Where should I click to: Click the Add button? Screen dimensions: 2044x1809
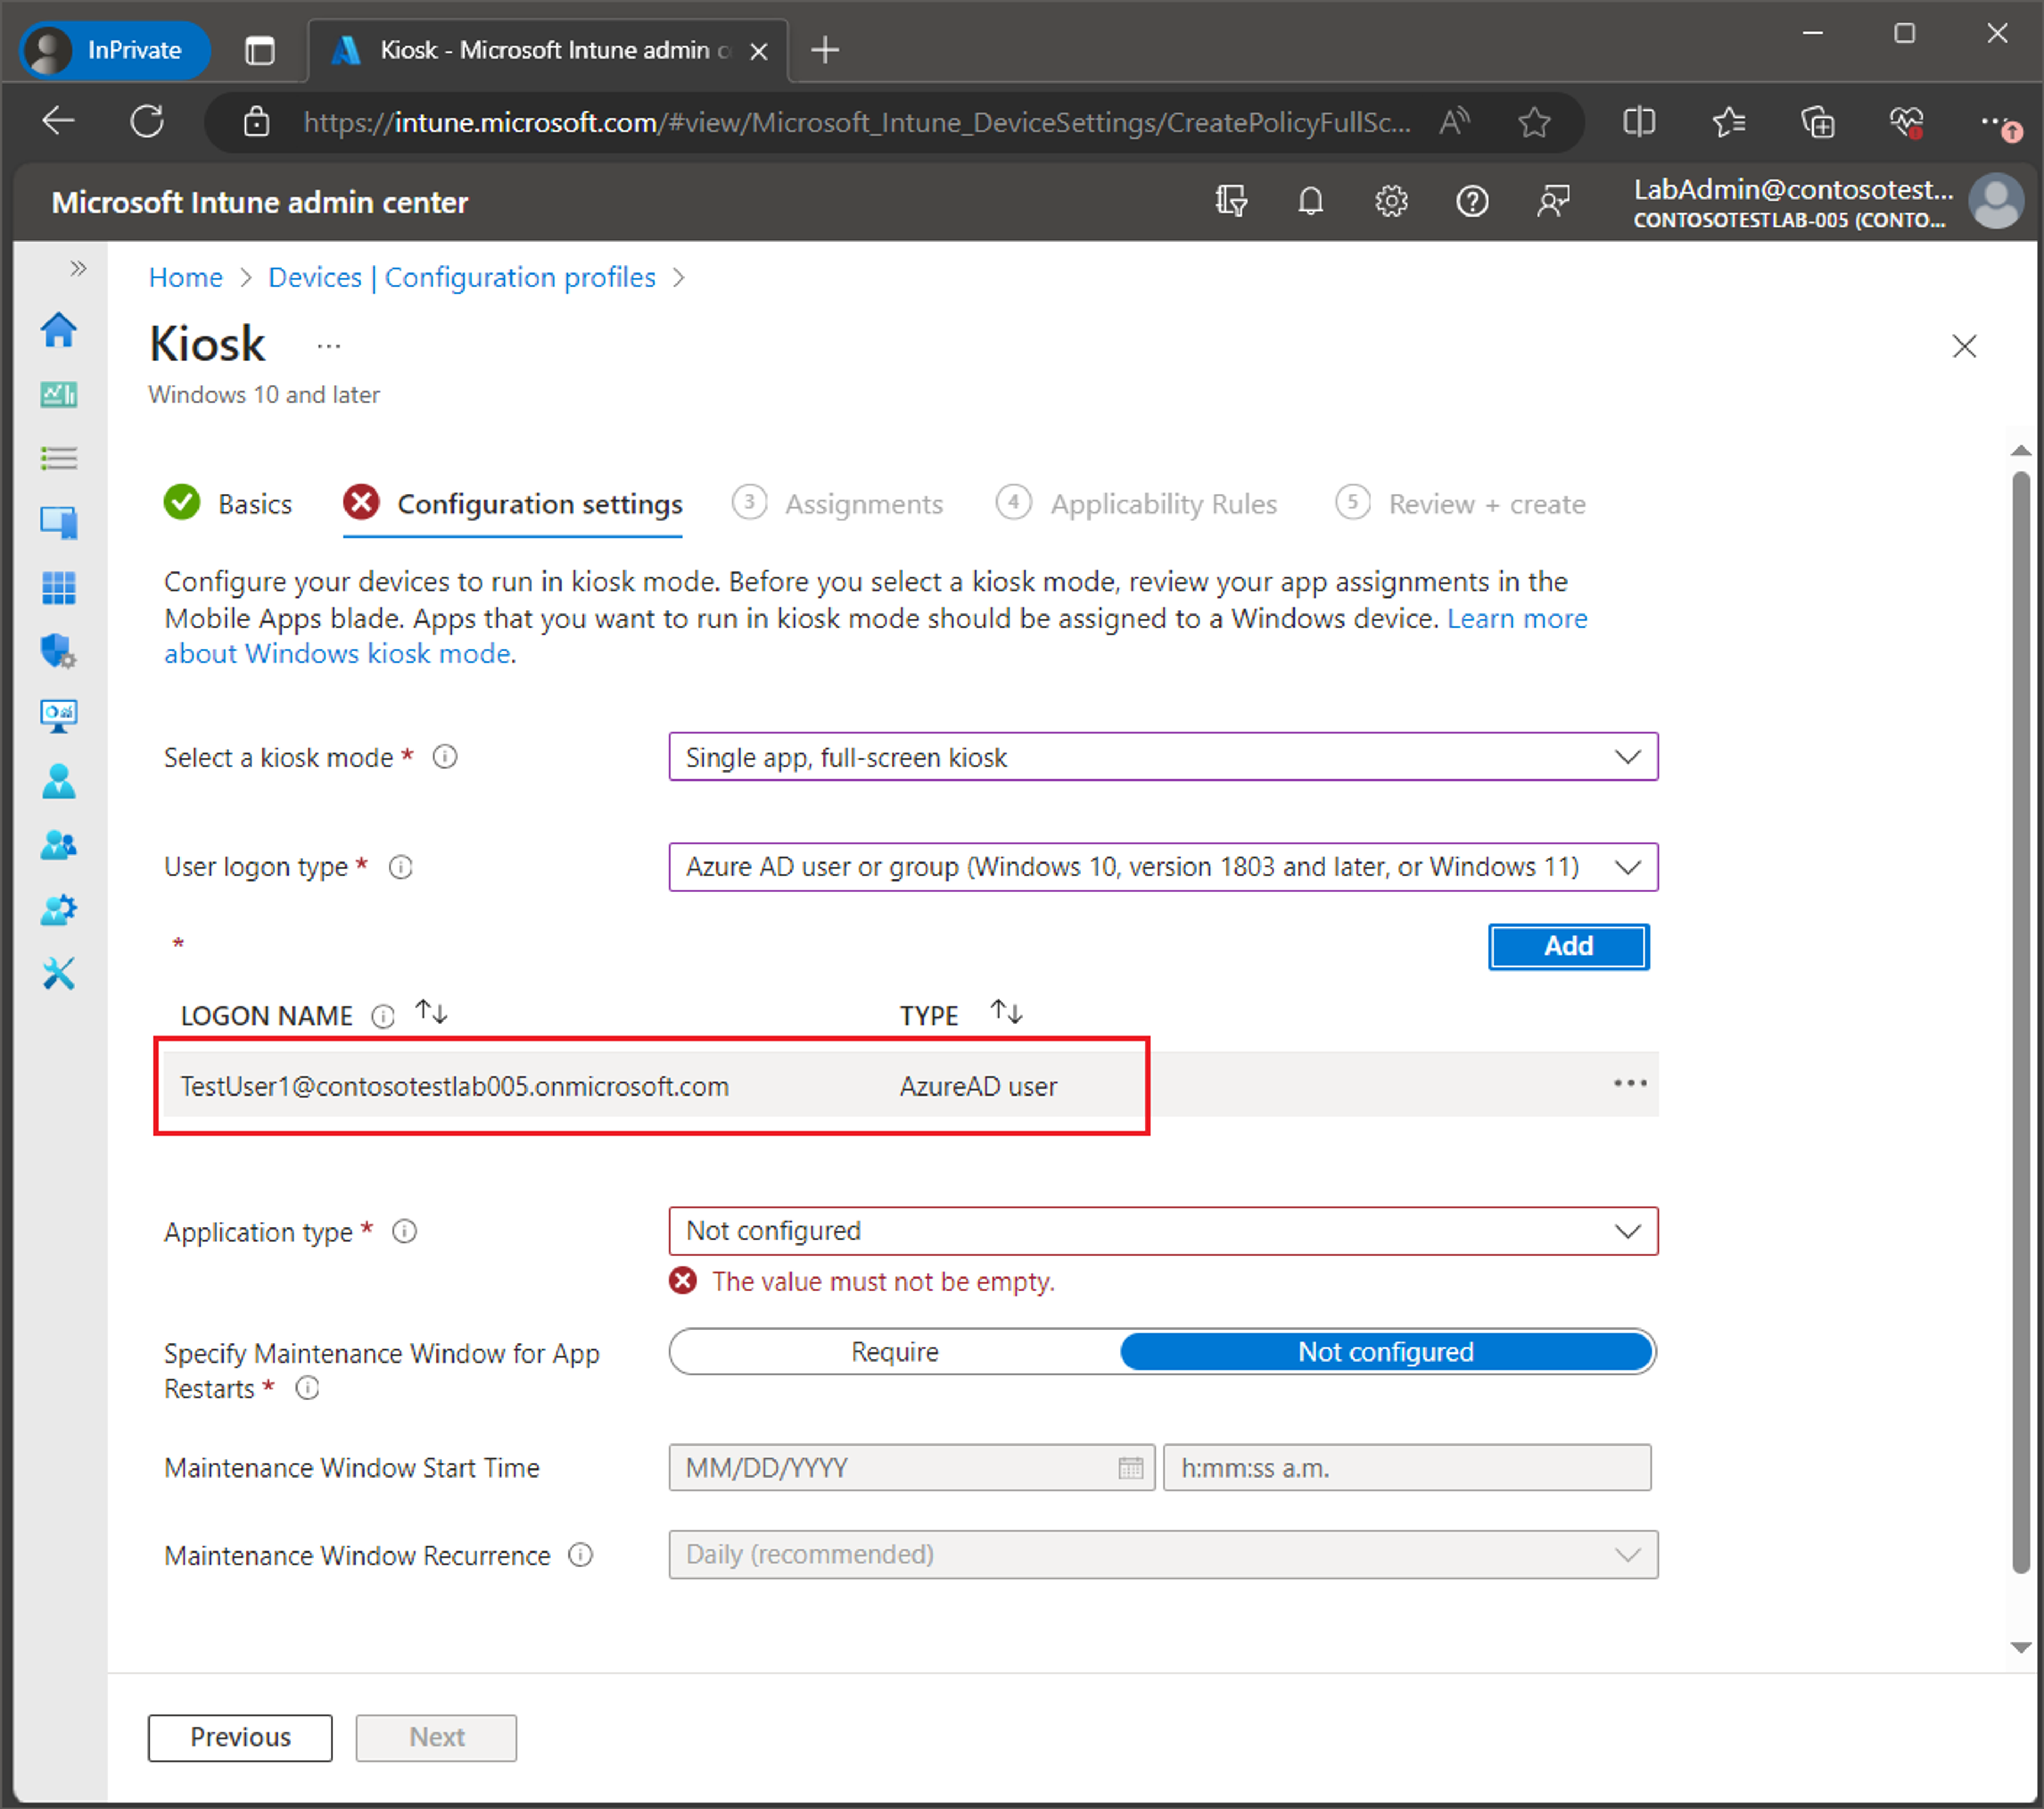[1569, 947]
